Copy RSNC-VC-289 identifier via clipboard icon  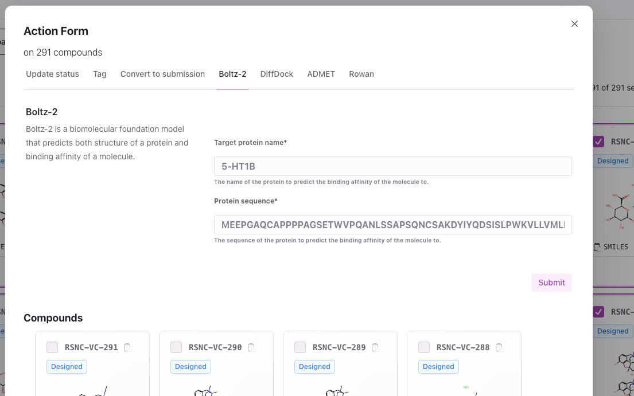375,347
